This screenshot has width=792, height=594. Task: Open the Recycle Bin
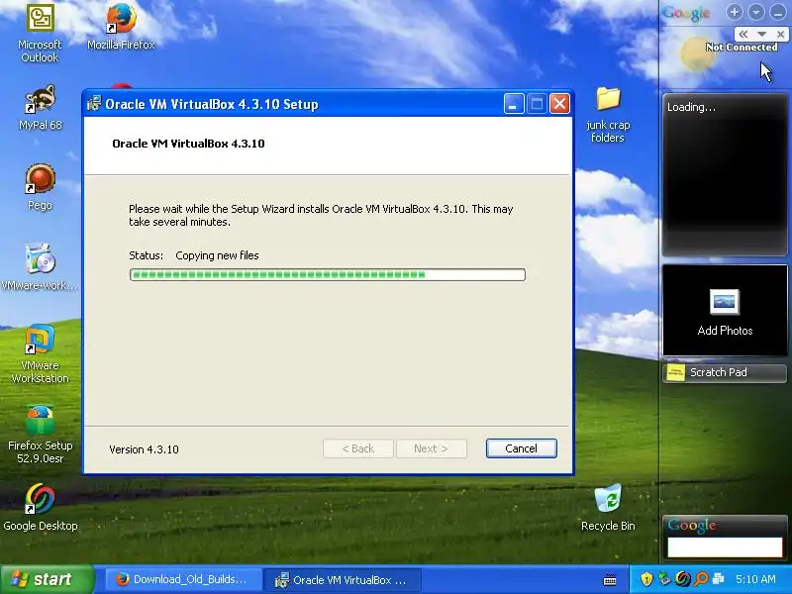(x=608, y=499)
